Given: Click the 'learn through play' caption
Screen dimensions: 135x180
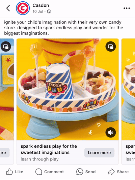Looking at the screenshot, I should (x=39, y=159).
